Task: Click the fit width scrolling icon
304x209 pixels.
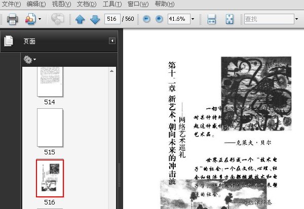Action: coord(211,19)
